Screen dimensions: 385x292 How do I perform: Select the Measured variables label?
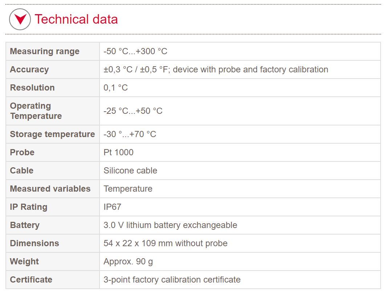(50, 189)
